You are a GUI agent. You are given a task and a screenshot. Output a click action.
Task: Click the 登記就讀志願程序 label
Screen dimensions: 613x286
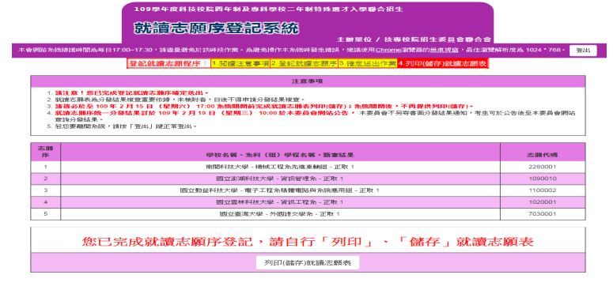tap(168, 63)
